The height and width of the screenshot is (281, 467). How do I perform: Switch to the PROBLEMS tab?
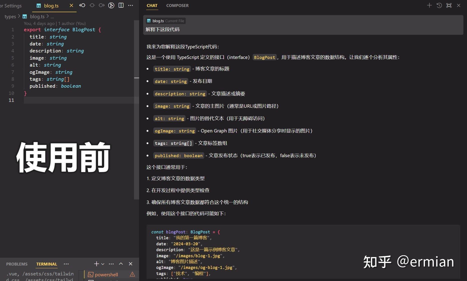coord(17,264)
